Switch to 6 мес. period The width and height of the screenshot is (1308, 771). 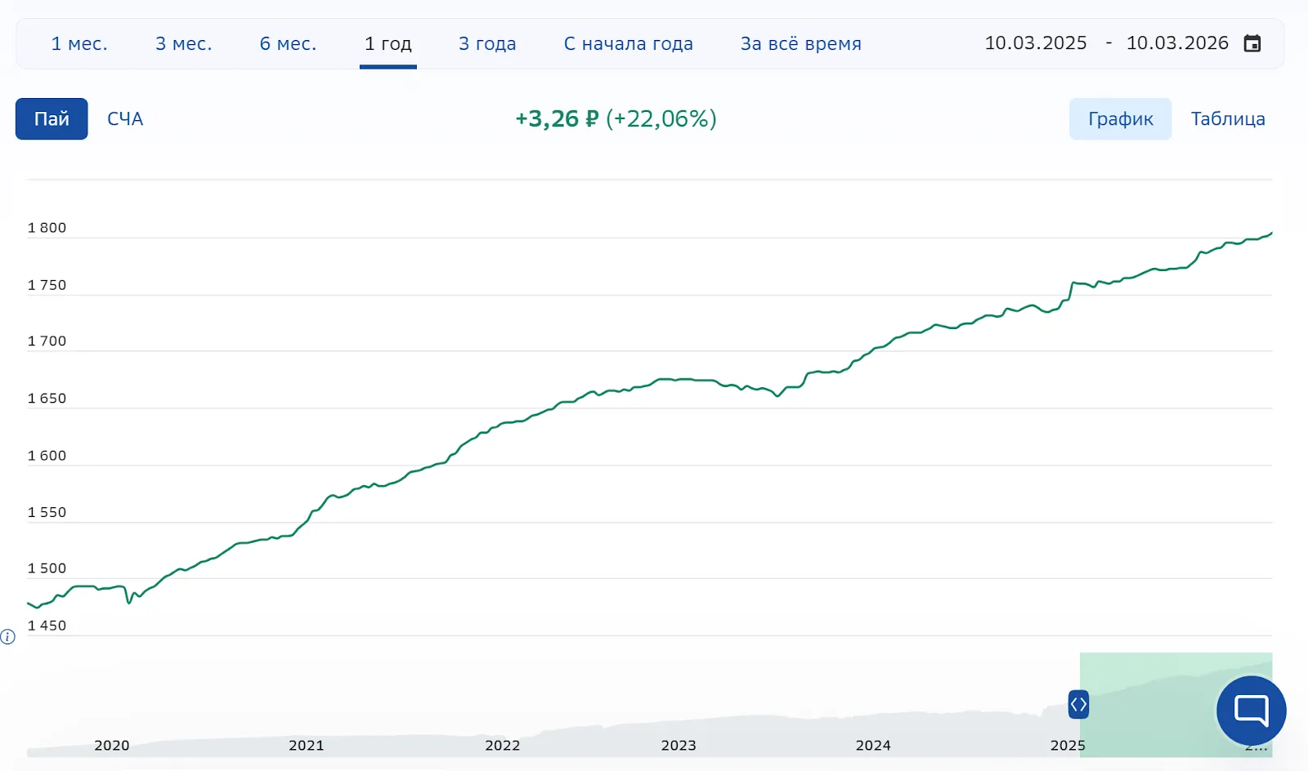coord(288,43)
